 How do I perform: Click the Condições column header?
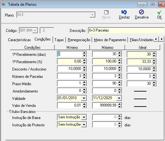pyautogui.click(x=32, y=48)
